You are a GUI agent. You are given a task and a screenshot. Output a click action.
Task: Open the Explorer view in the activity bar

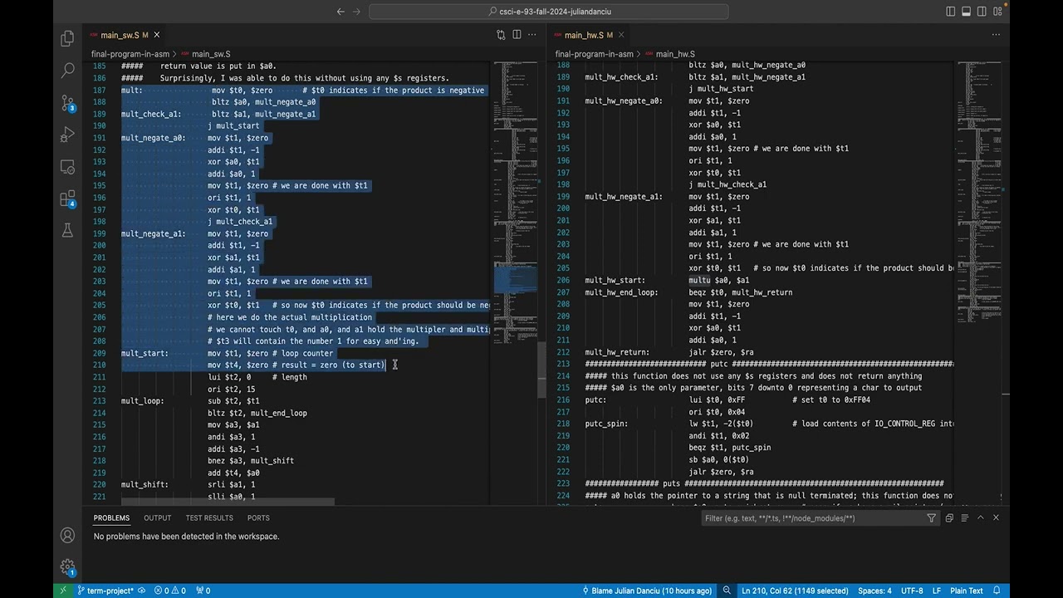68,39
